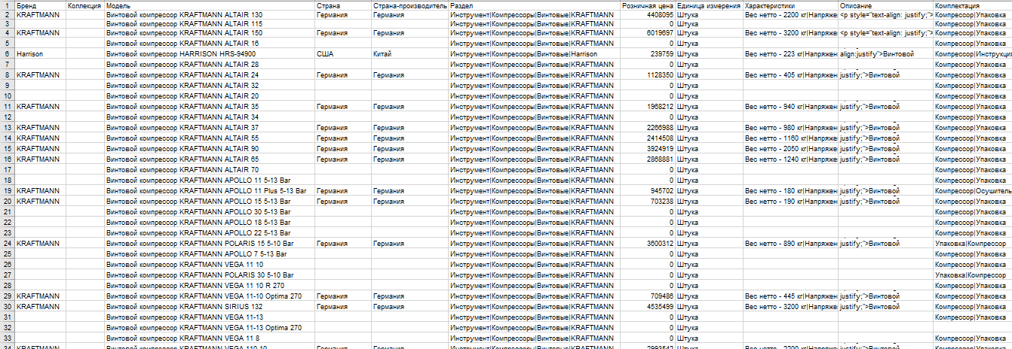1012x349 pixels.
Task: Select row header number 6
Action: (x=8, y=54)
